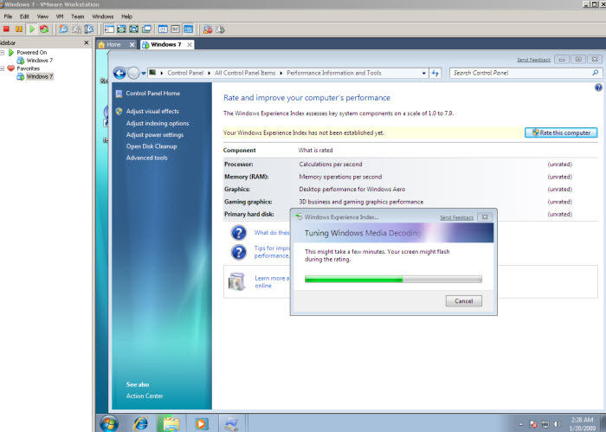Viewport: 606px width, 432px height.
Task: Open the address bar history dropdown arrow
Action: point(424,73)
